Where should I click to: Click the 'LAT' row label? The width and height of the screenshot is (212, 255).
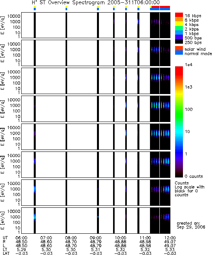pos(6,253)
